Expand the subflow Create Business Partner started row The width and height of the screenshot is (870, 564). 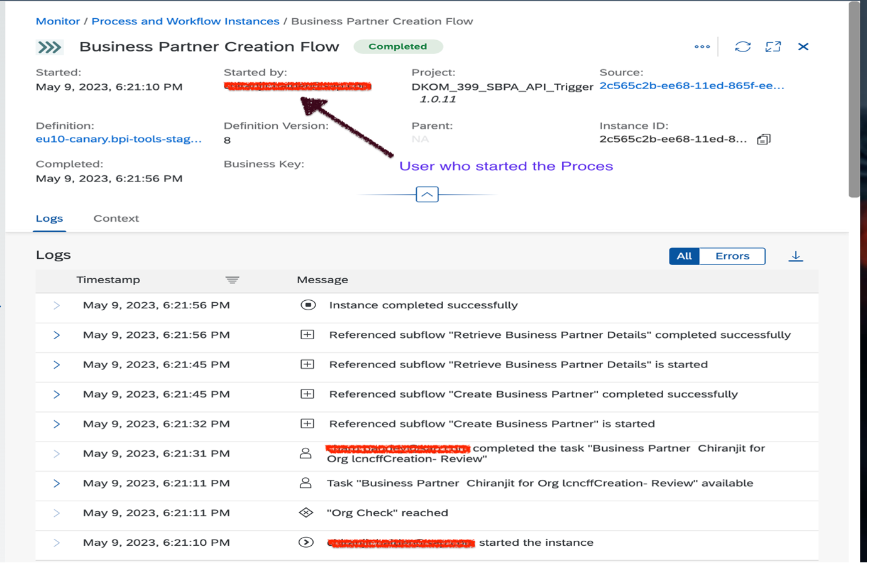57,424
